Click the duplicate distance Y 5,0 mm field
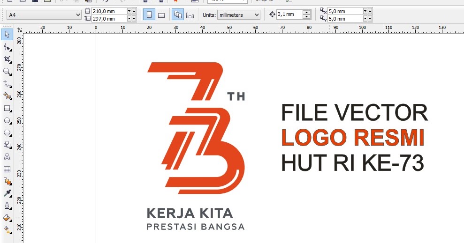 coord(345,19)
